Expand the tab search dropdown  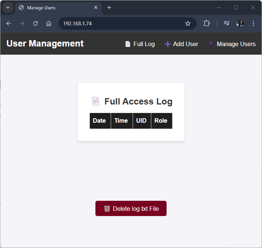tap(7, 7)
